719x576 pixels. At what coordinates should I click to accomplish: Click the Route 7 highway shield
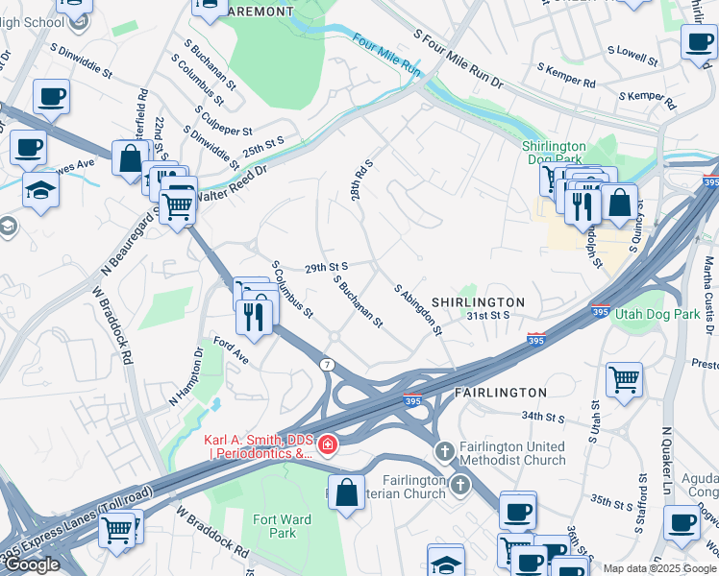pos(328,365)
